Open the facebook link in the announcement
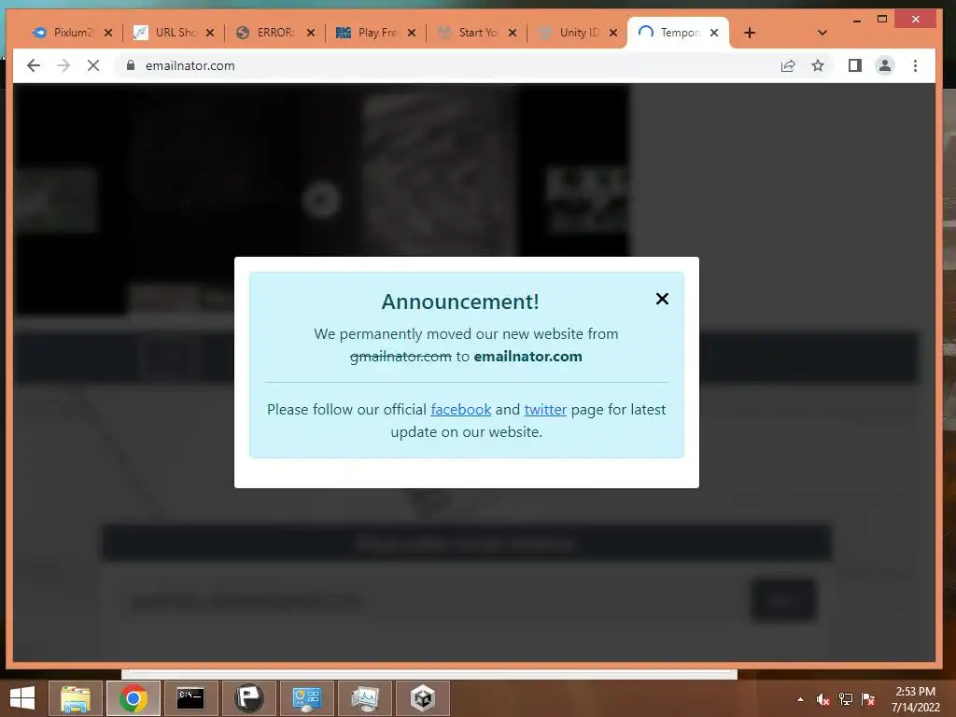This screenshot has width=956, height=717. click(461, 410)
